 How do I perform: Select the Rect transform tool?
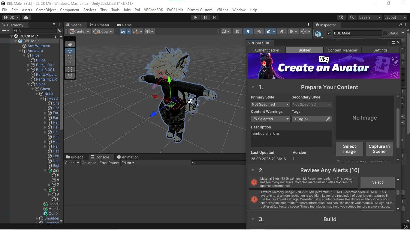coord(70,69)
